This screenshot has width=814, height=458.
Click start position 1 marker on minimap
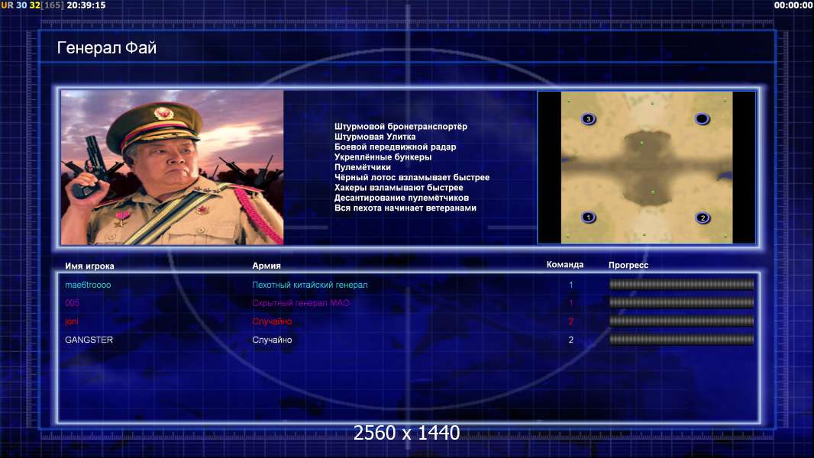[588, 218]
